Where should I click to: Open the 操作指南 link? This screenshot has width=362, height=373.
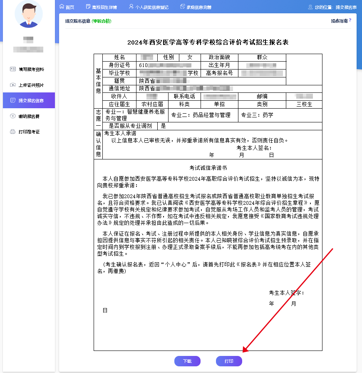[339, 20]
